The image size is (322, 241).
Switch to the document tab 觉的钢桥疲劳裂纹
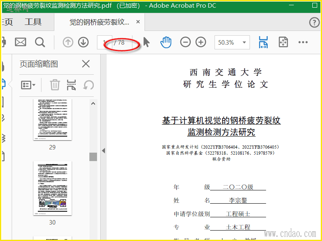[99, 22]
